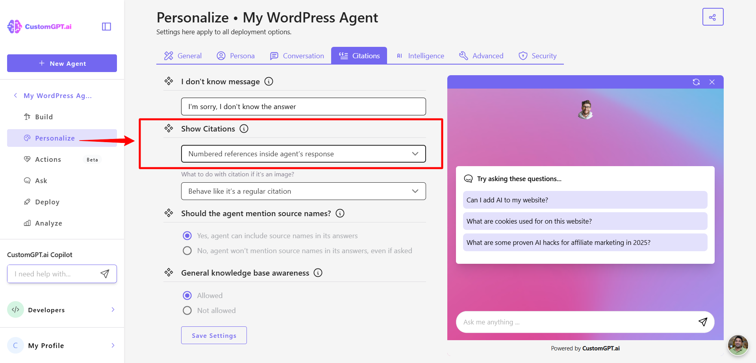This screenshot has width=756, height=363.
Task: Click info icon beside Show Citations
Action: (244, 129)
